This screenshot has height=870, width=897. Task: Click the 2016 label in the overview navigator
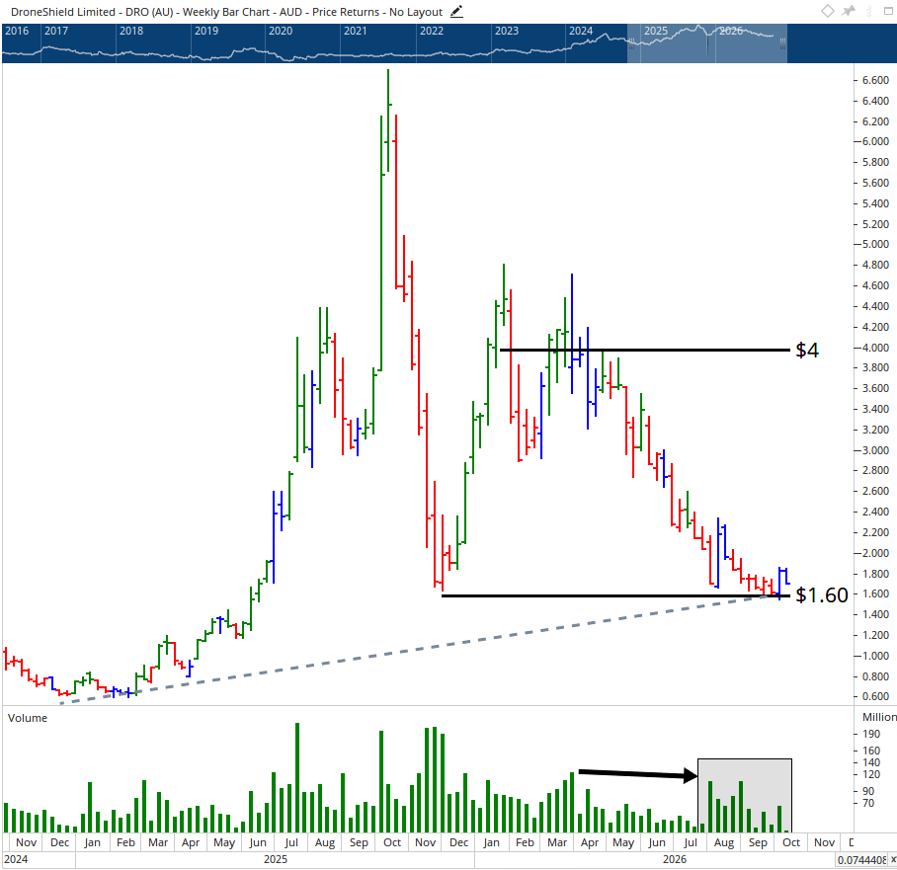point(17,31)
